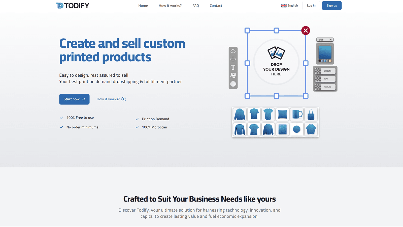Open the FONT dropdown
This screenshot has height=227, width=403.
325,40
